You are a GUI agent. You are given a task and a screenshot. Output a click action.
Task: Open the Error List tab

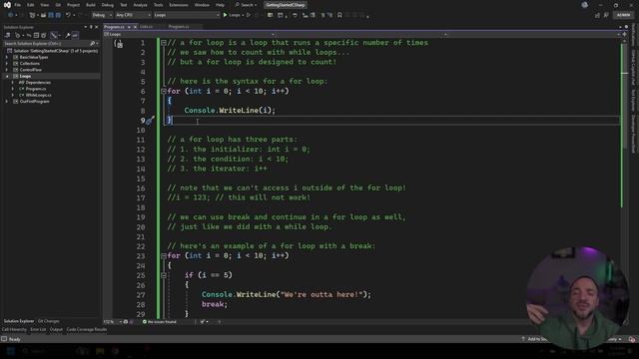pos(38,329)
